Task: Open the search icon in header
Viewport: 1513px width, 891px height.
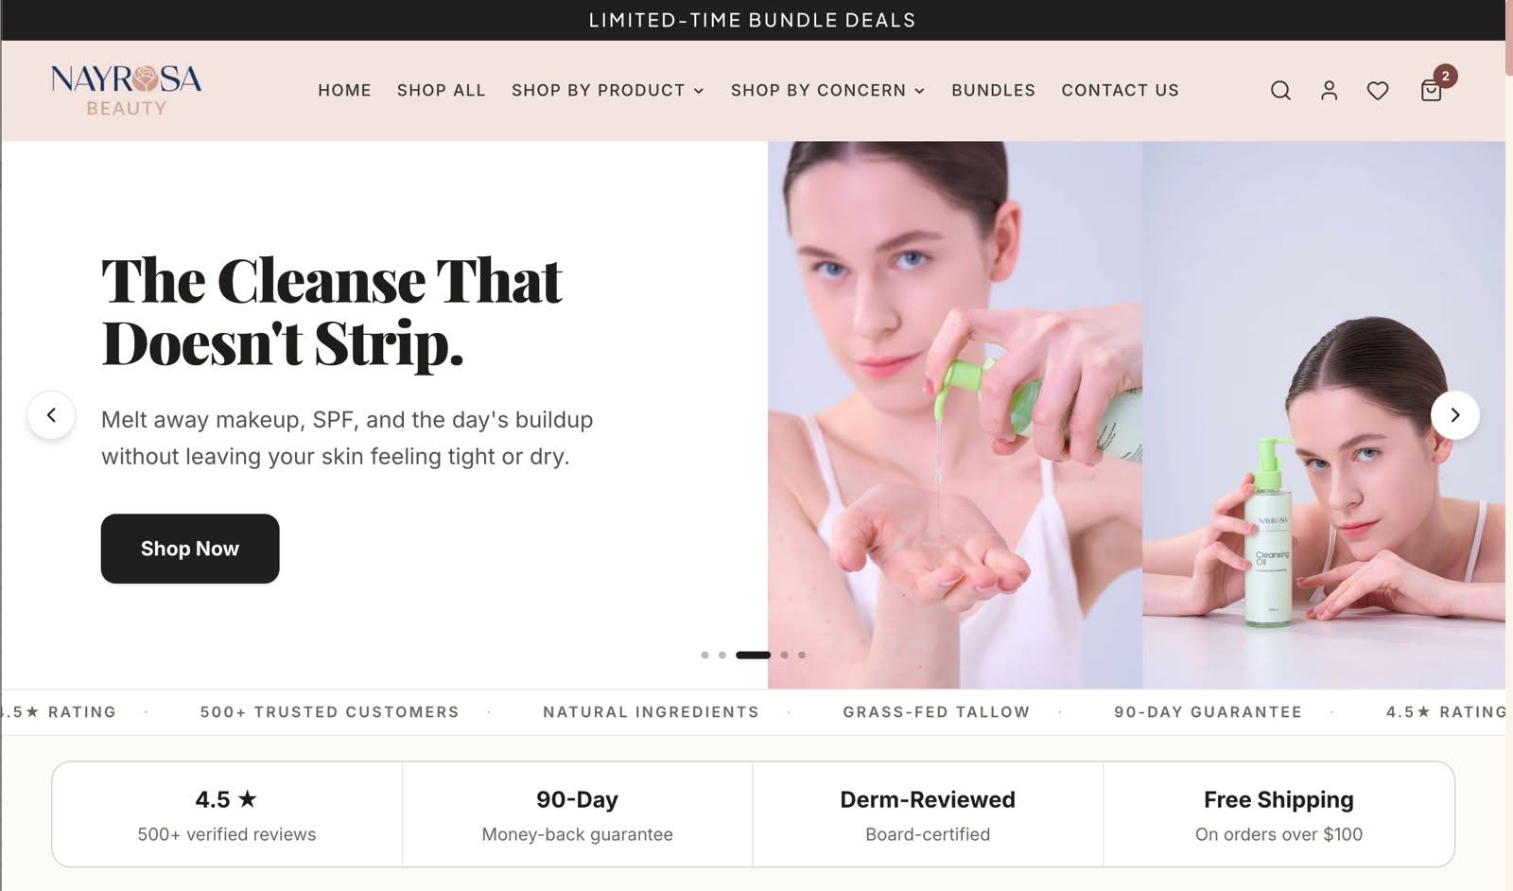Action: (1280, 90)
